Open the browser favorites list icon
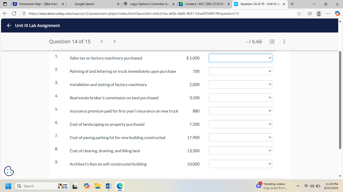 pyautogui.click(x=310, y=13)
